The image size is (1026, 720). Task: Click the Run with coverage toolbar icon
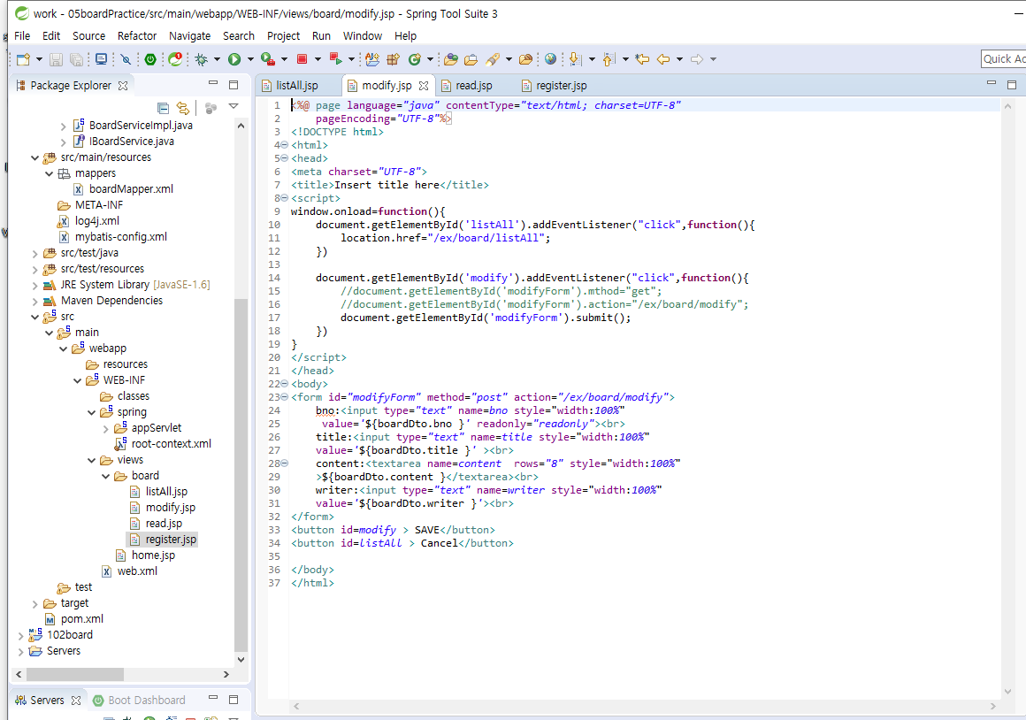[268, 59]
